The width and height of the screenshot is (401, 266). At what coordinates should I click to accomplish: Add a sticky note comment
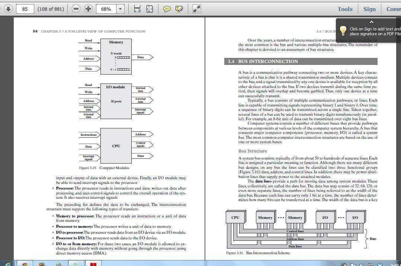(x=167, y=9)
